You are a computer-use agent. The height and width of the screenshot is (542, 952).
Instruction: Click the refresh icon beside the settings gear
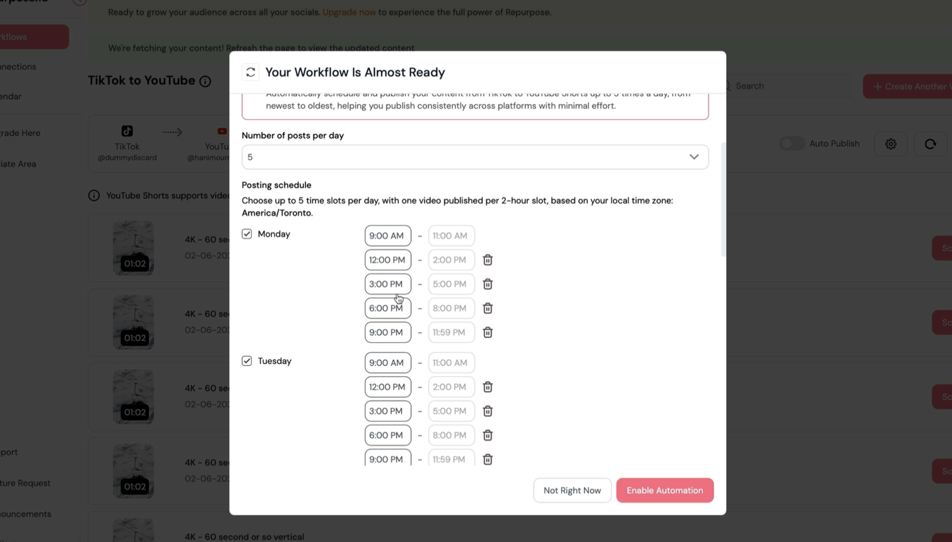coord(930,144)
